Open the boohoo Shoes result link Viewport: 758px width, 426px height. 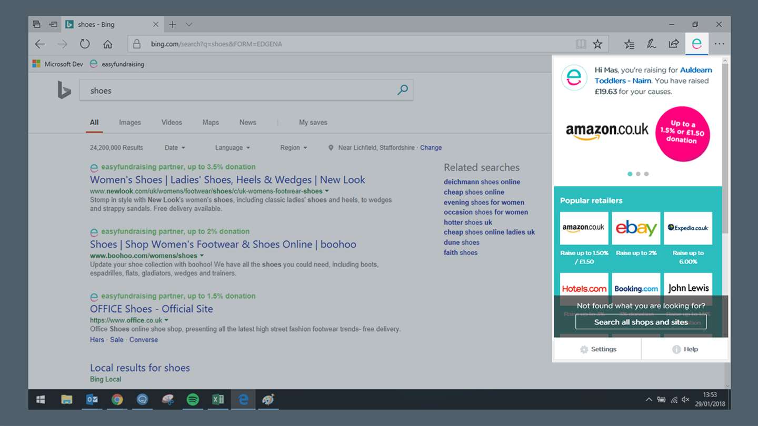click(223, 245)
